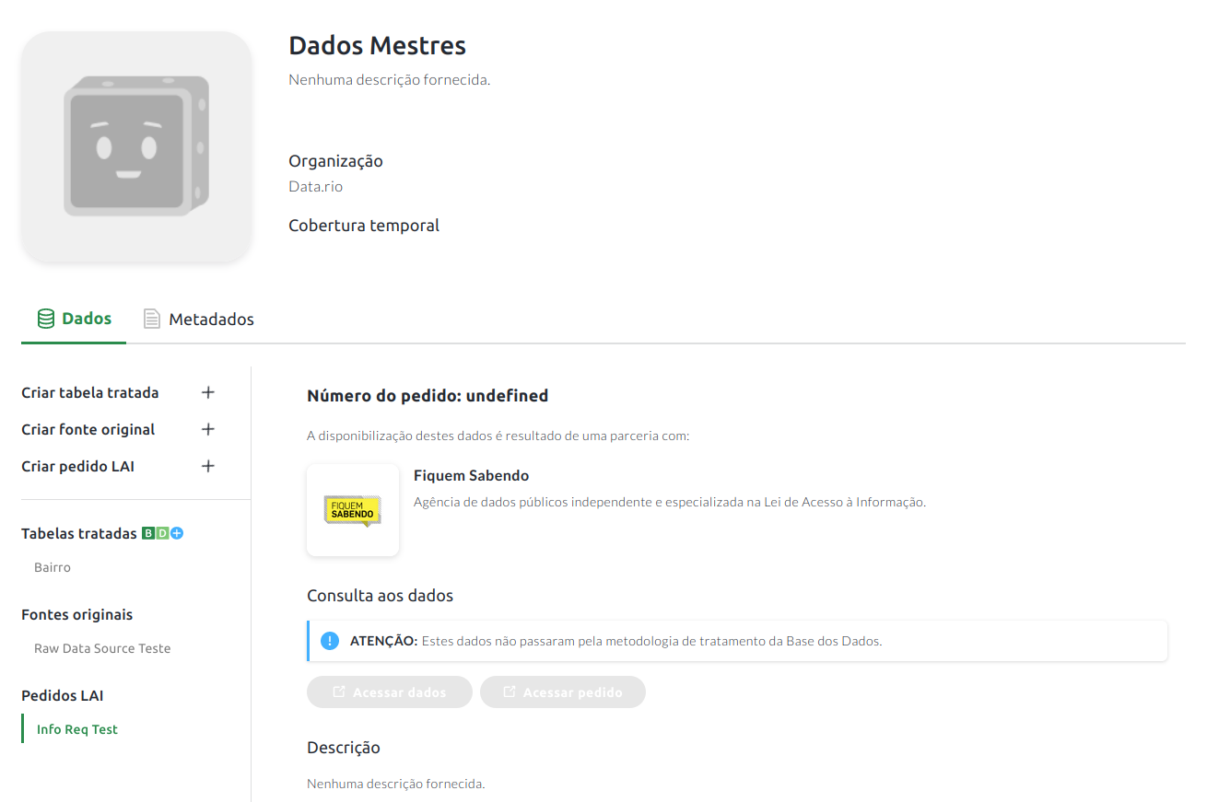This screenshot has height=802, width=1207.
Task: Click Criar tabela tratada
Action: [90, 392]
